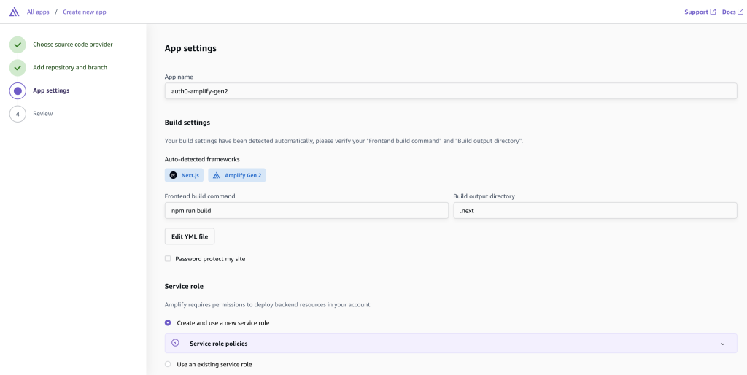Focus the App name input field
This screenshot has width=747, height=375.
pyautogui.click(x=451, y=91)
